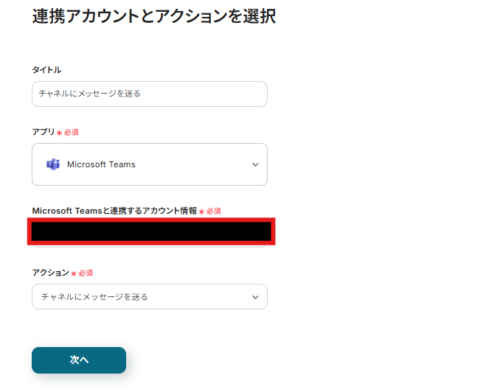Image resolution: width=483 pixels, height=392 pixels.
Task: Expand the アクション dropdown chevron arrow
Action: (x=255, y=297)
